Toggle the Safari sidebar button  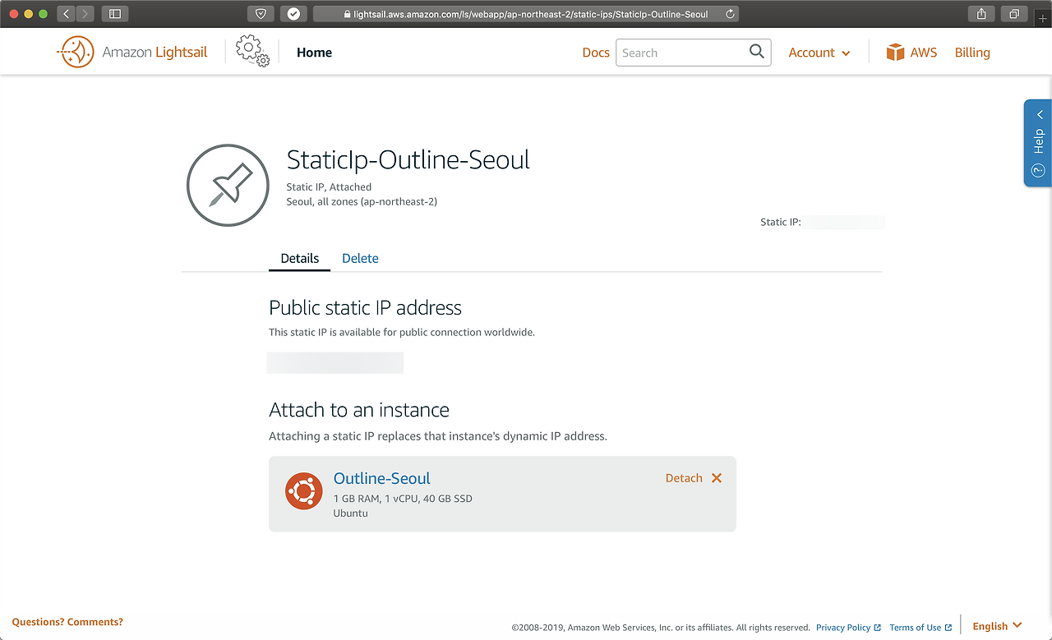coord(115,14)
